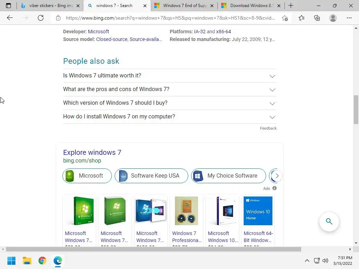Close the Windows 7 End of Support tab
The height and width of the screenshot is (269, 359).
(x=212, y=6)
